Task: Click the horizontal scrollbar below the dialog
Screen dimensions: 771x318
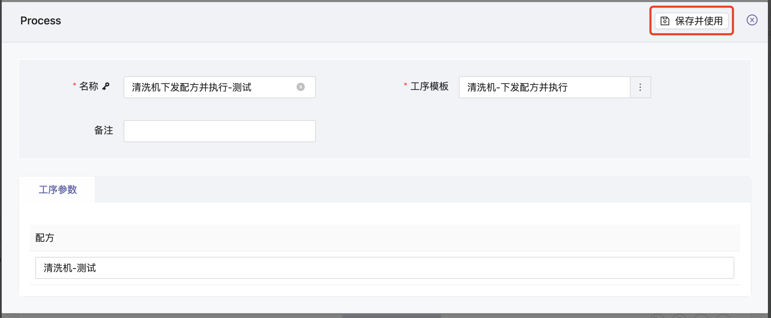Action: pyautogui.click(x=391, y=316)
